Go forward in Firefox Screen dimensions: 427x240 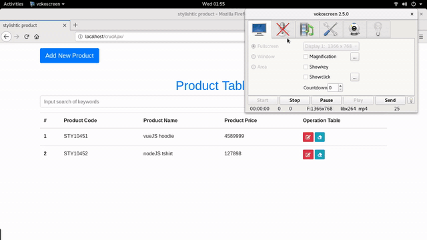point(17,37)
